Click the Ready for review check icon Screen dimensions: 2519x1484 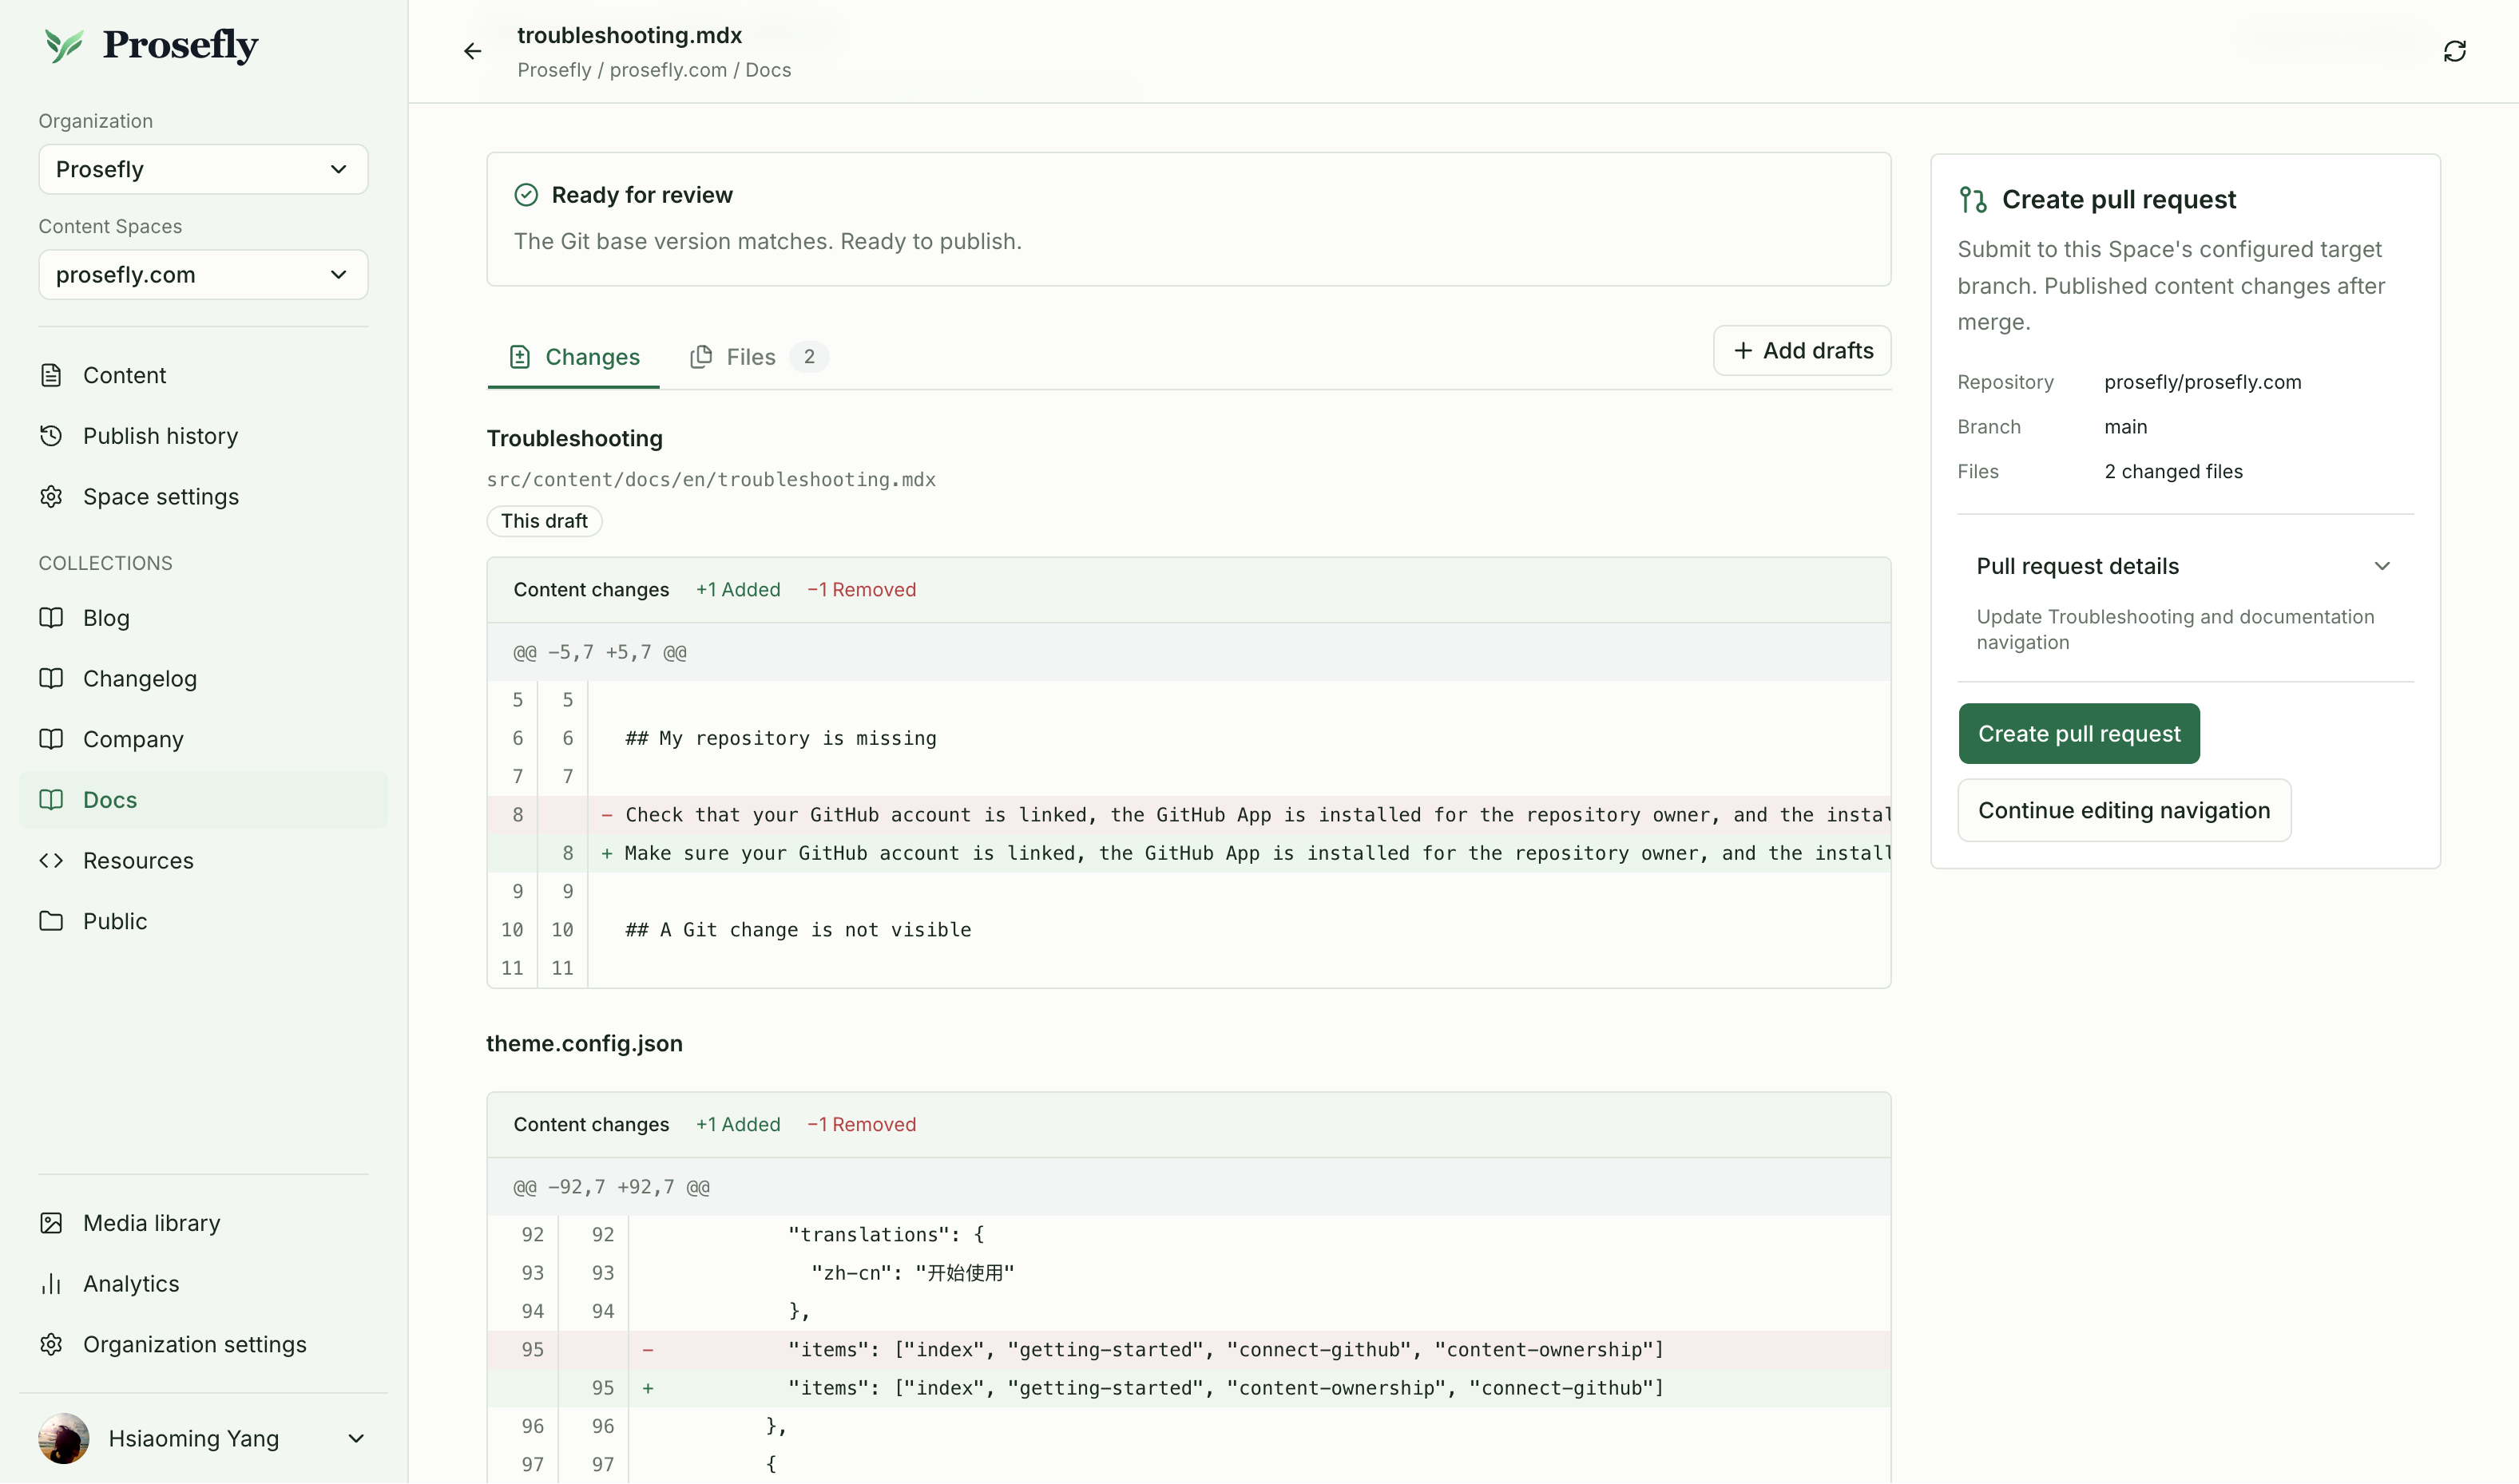[526, 195]
